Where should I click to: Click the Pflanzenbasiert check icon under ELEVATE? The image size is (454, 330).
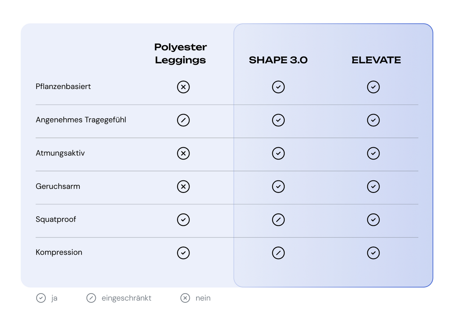coord(373,87)
